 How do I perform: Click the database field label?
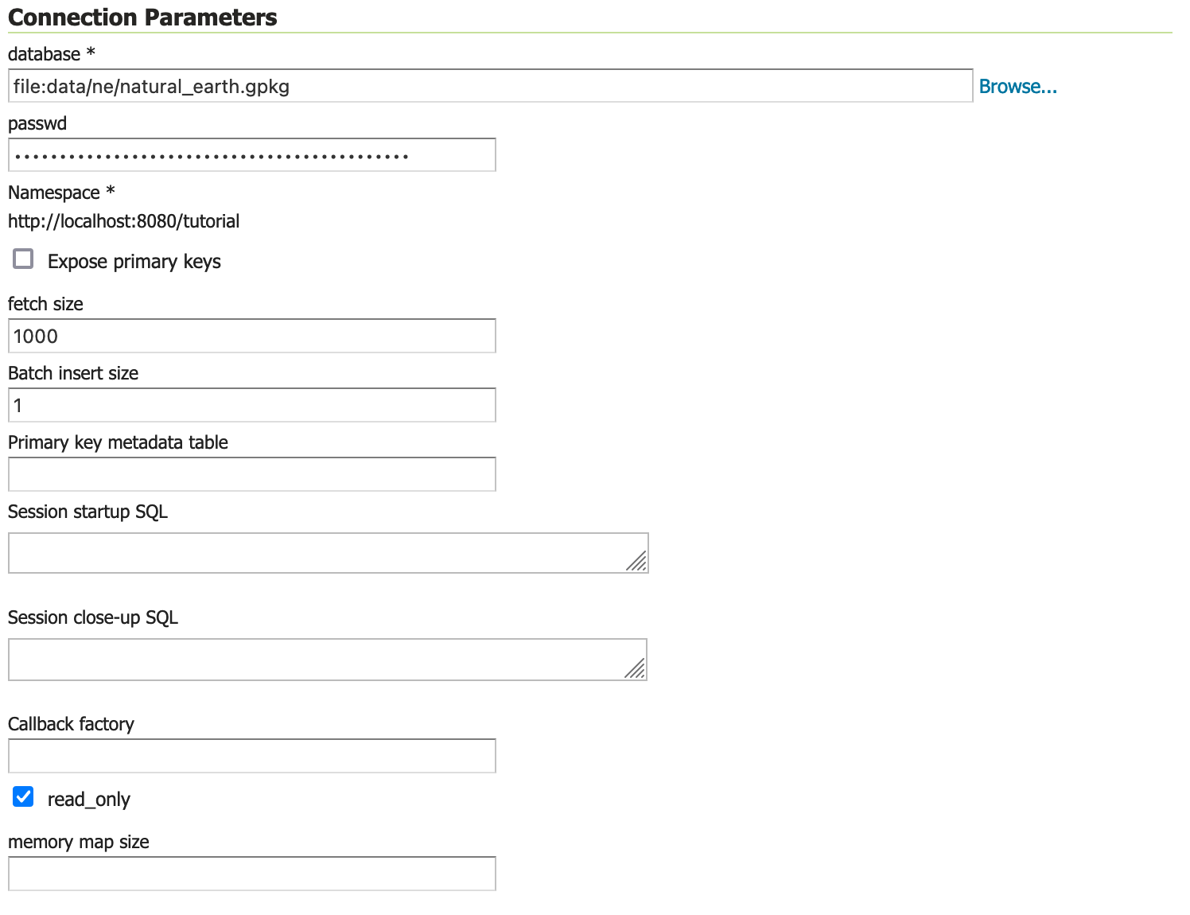pyautogui.click(x=45, y=54)
